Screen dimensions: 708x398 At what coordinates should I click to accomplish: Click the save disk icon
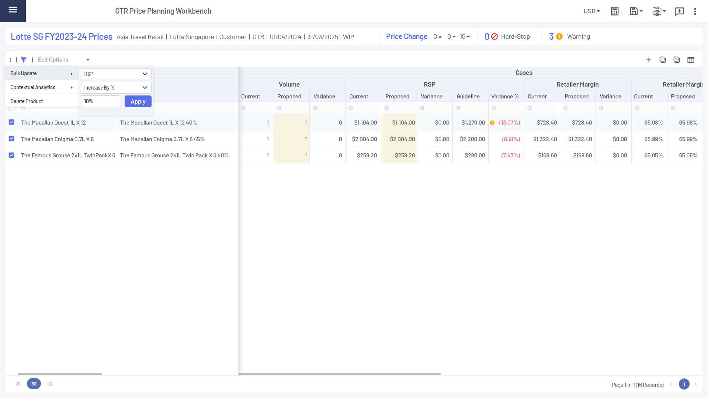click(634, 11)
